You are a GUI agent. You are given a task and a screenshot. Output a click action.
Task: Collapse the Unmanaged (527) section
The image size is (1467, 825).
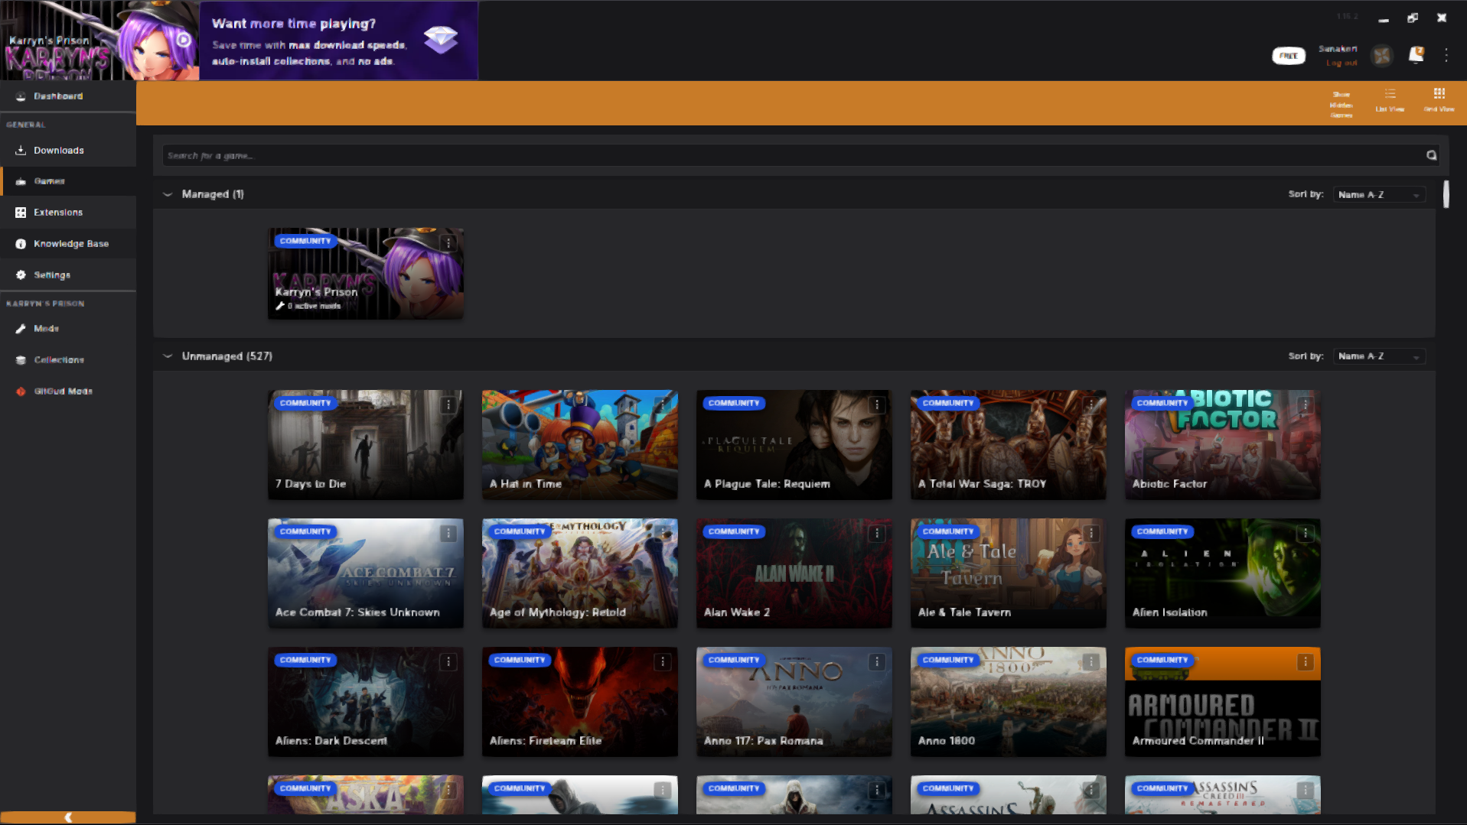[x=168, y=356]
